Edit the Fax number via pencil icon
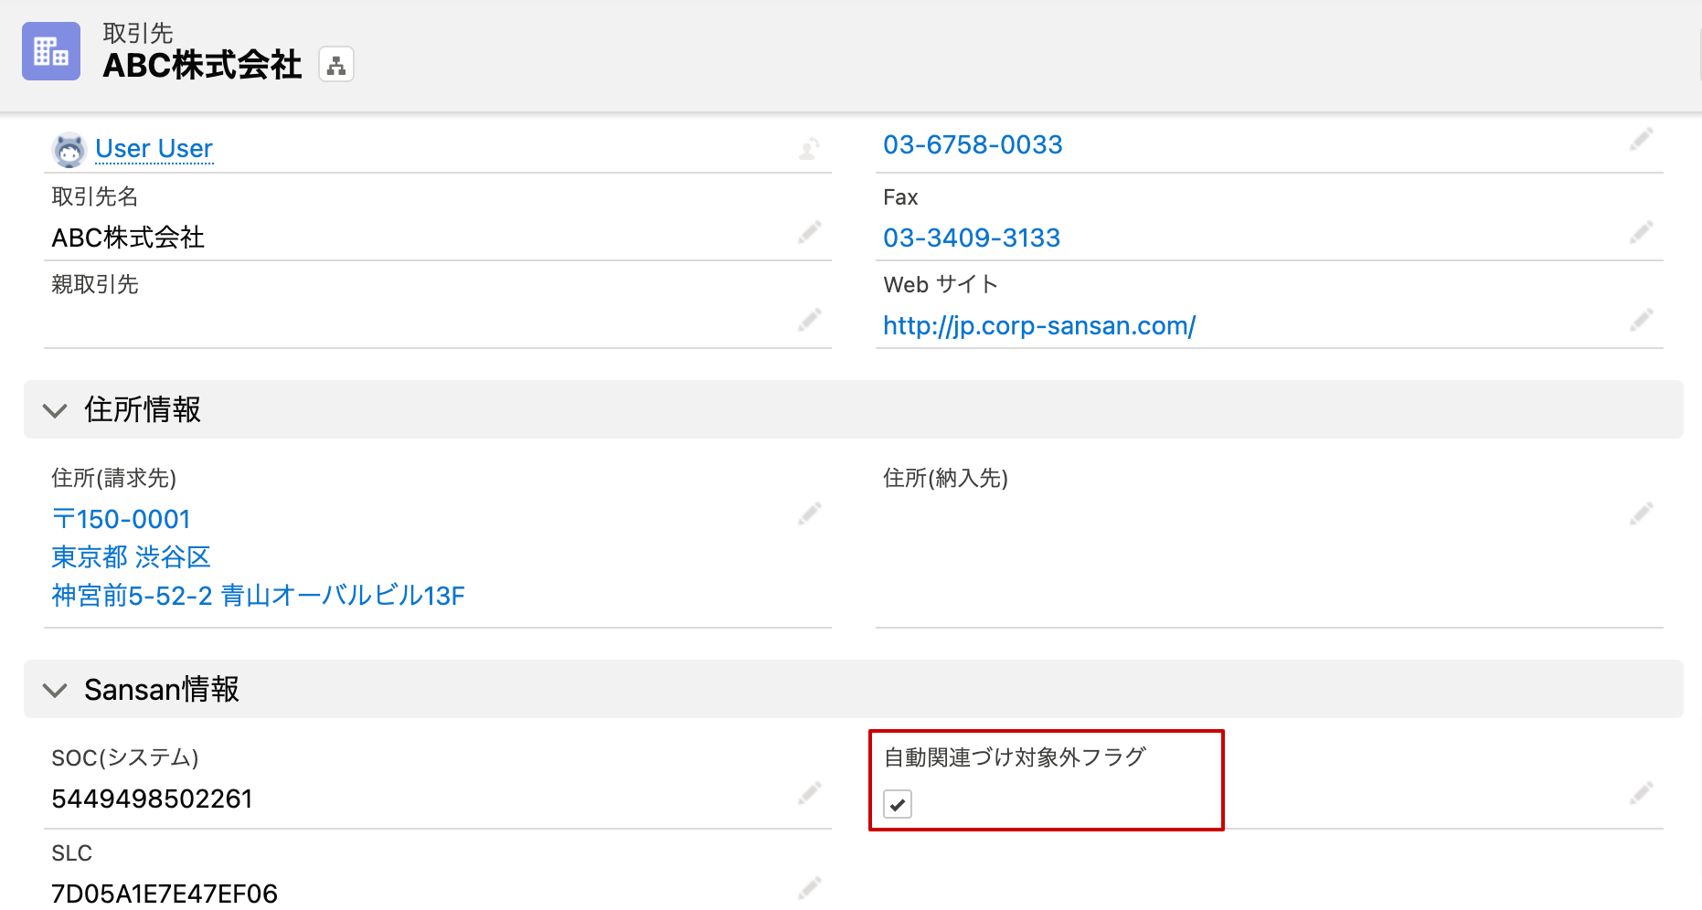 (1641, 232)
